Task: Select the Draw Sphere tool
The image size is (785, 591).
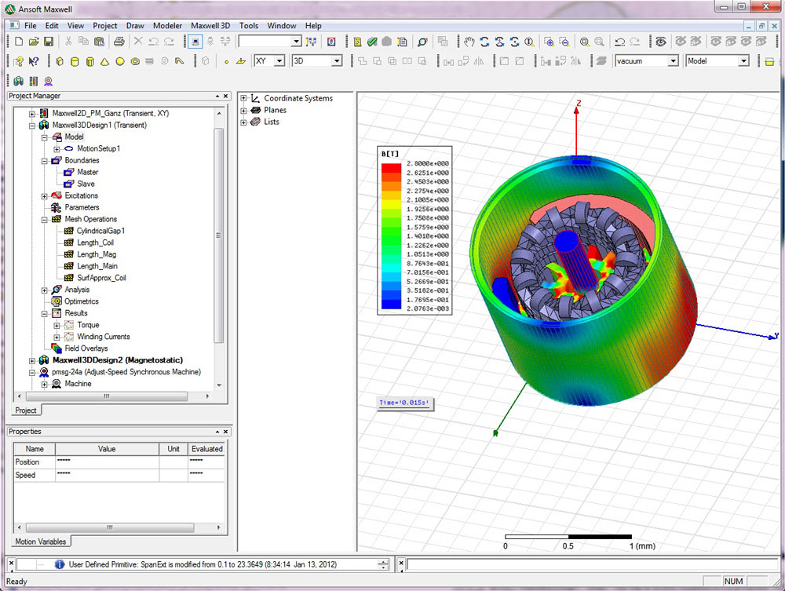Action: [x=119, y=60]
